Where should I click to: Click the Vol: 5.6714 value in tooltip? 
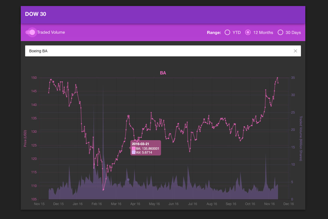click(x=144, y=152)
